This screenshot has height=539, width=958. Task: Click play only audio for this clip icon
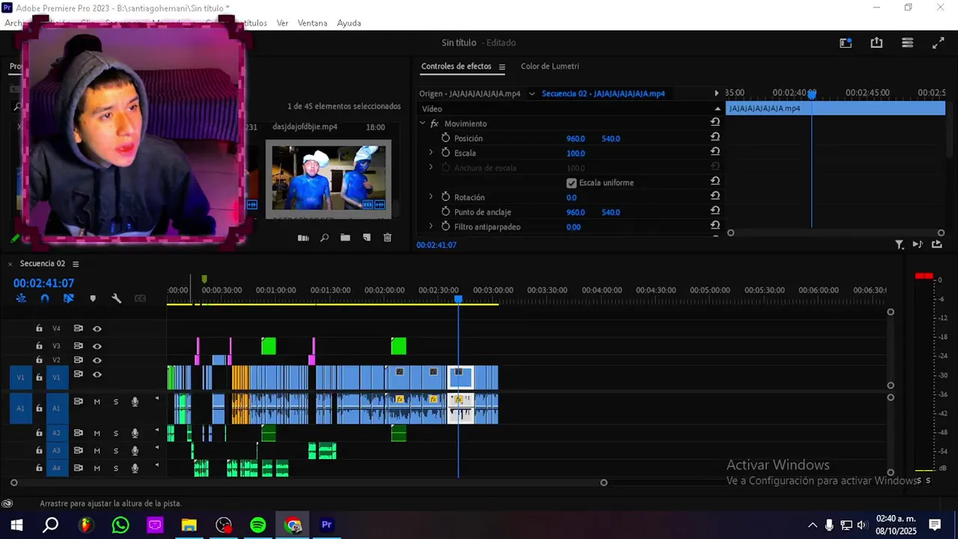[x=918, y=245]
